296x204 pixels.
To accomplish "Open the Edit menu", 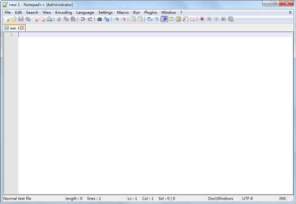I will point(18,12).
